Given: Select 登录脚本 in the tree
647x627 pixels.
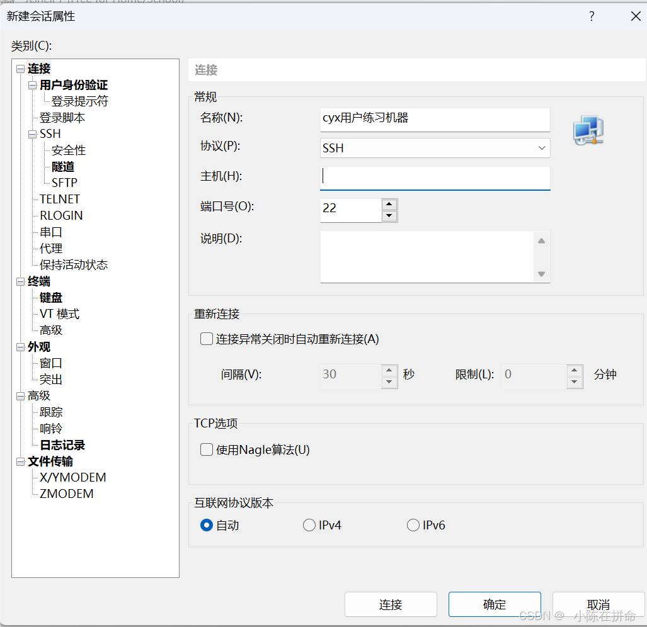Looking at the screenshot, I should click(x=62, y=118).
